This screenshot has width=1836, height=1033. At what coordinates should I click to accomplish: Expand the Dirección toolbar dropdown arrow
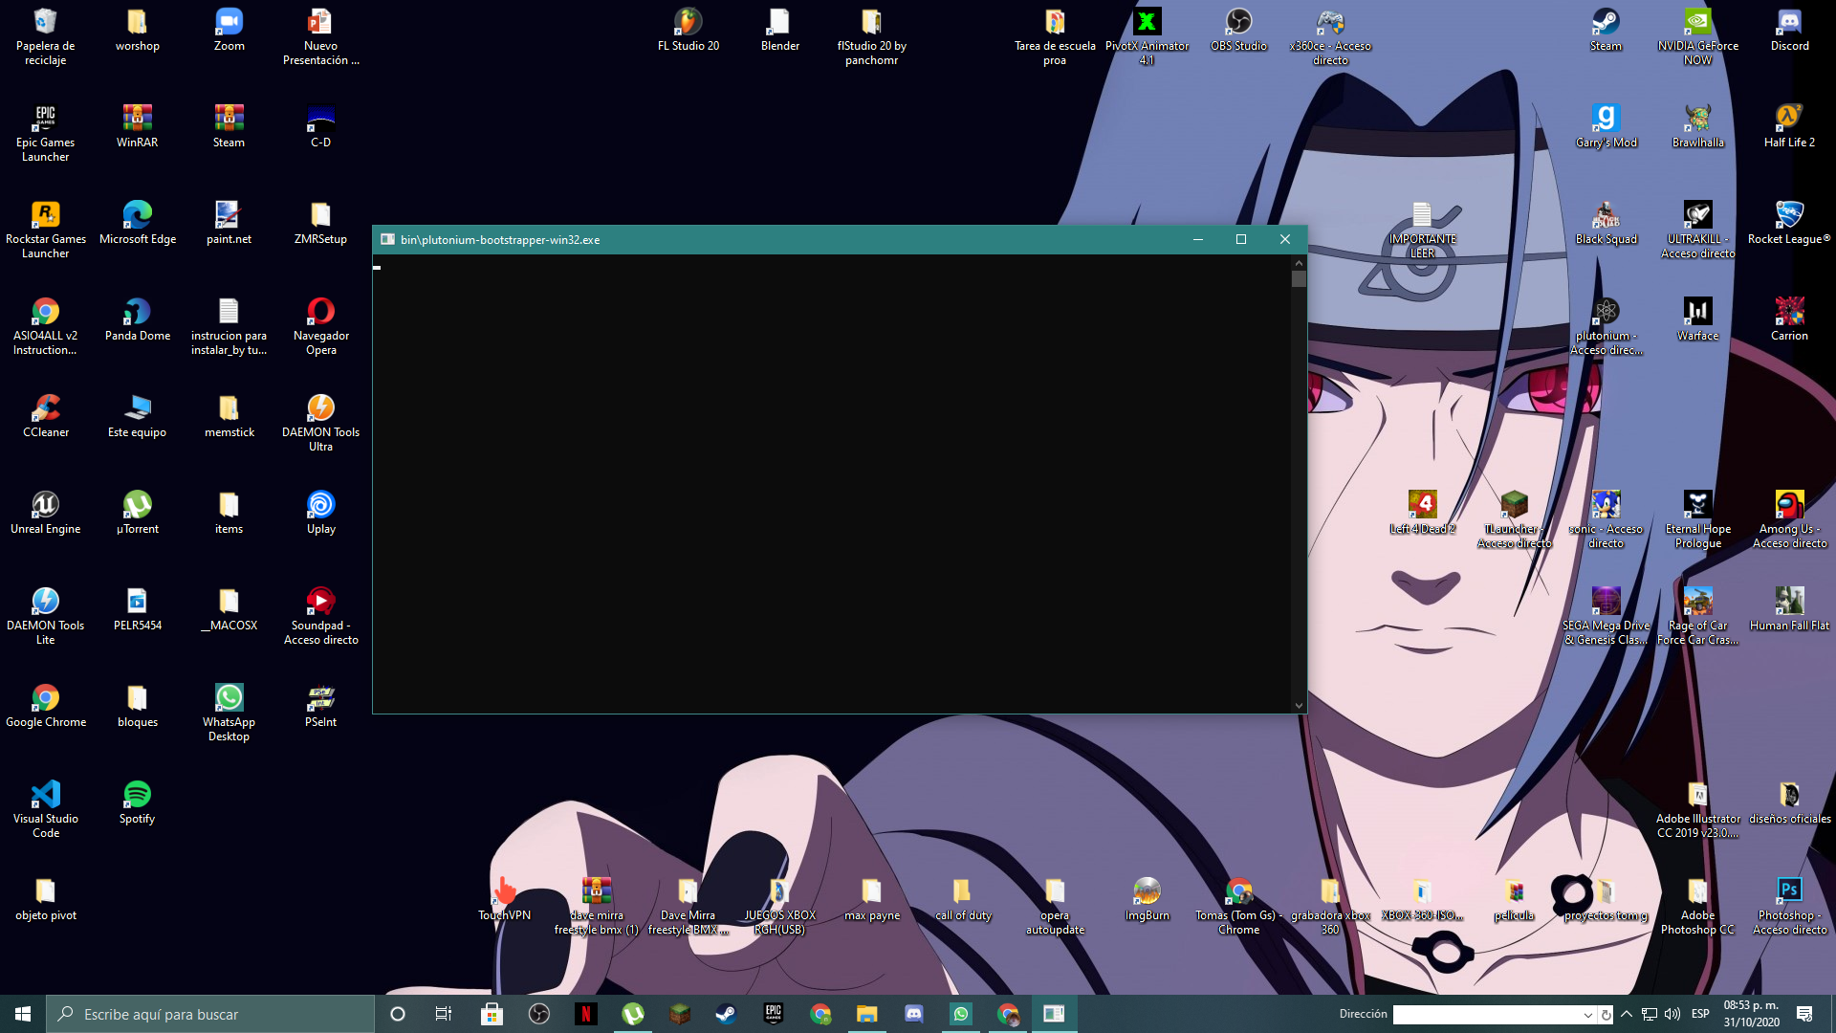(1588, 1015)
